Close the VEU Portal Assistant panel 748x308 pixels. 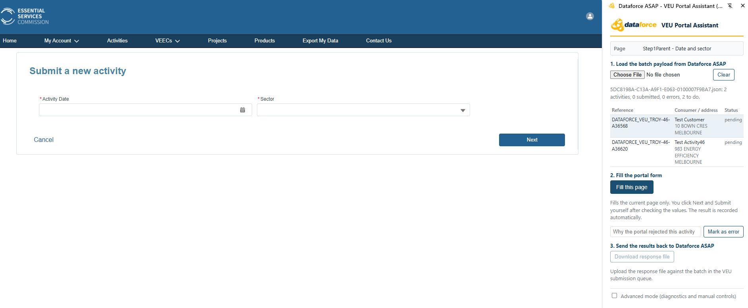(x=743, y=6)
